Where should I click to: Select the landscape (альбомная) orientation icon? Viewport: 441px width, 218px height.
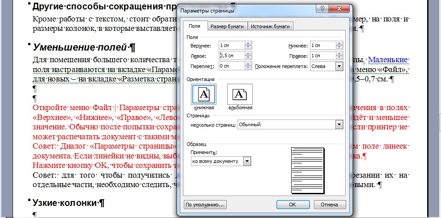240,94
